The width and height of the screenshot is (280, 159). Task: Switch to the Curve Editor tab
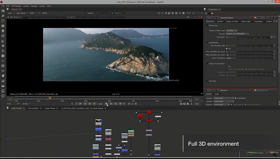pyautogui.click(x=33, y=108)
